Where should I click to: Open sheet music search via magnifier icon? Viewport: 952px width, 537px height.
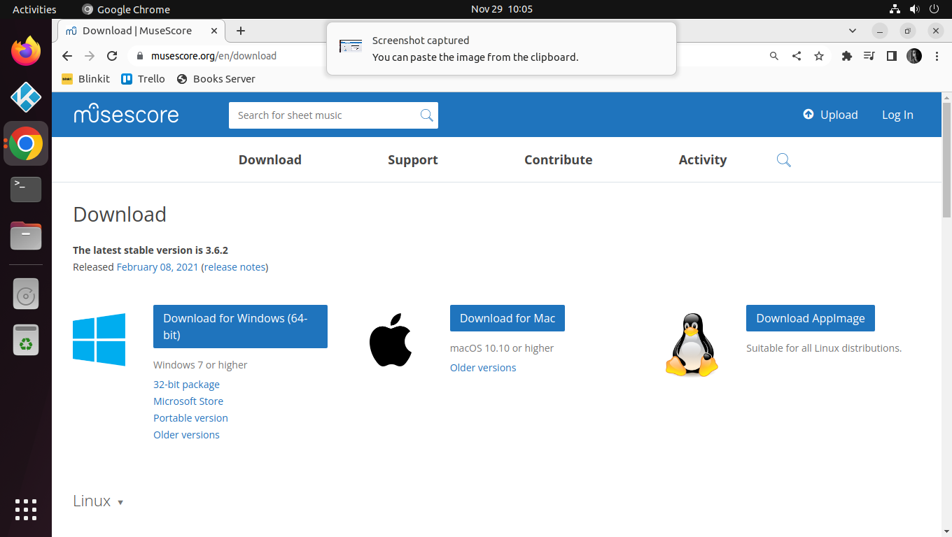click(426, 115)
